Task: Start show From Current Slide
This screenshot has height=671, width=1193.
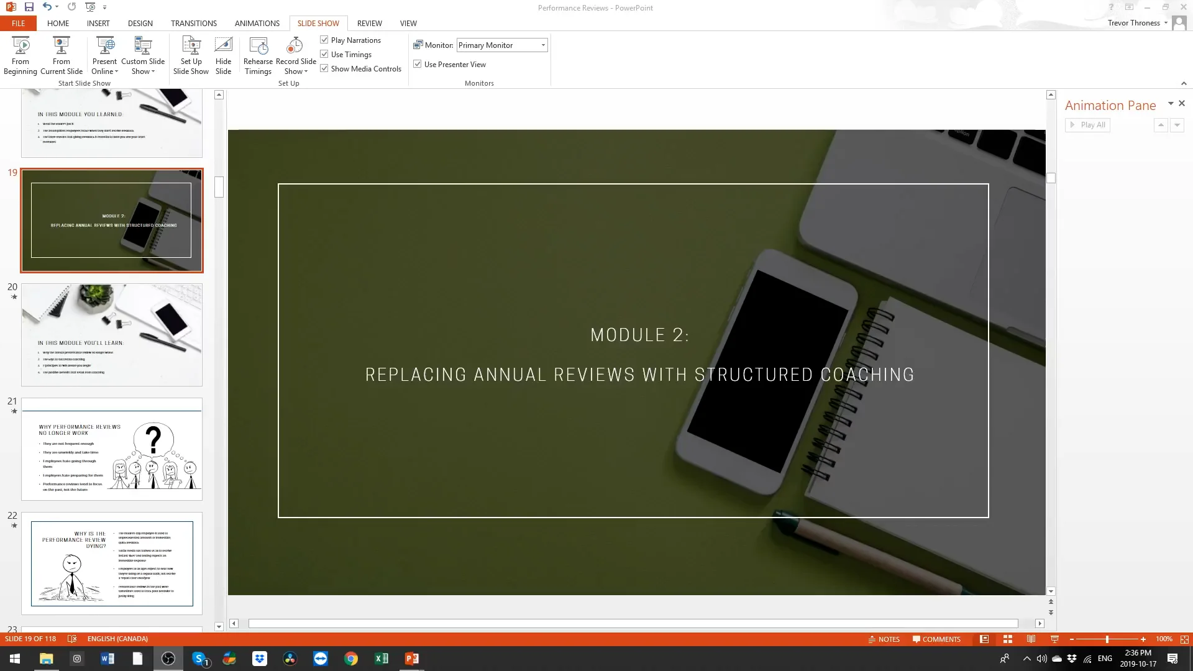Action: click(x=62, y=55)
